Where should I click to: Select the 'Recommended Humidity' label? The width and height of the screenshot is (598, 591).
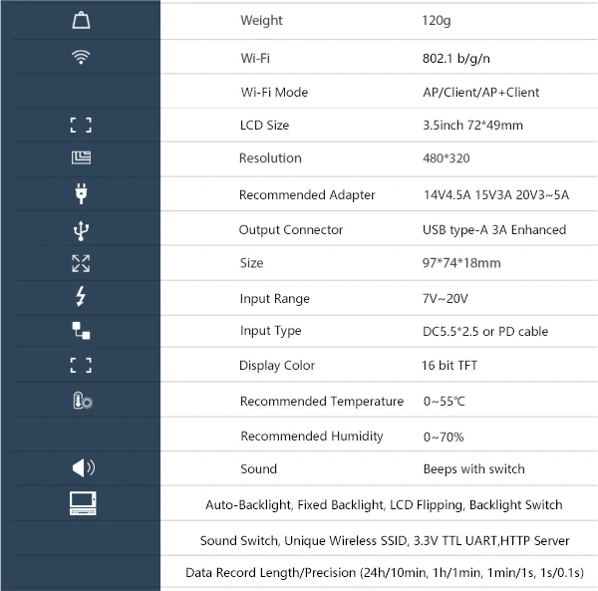tap(312, 437)
